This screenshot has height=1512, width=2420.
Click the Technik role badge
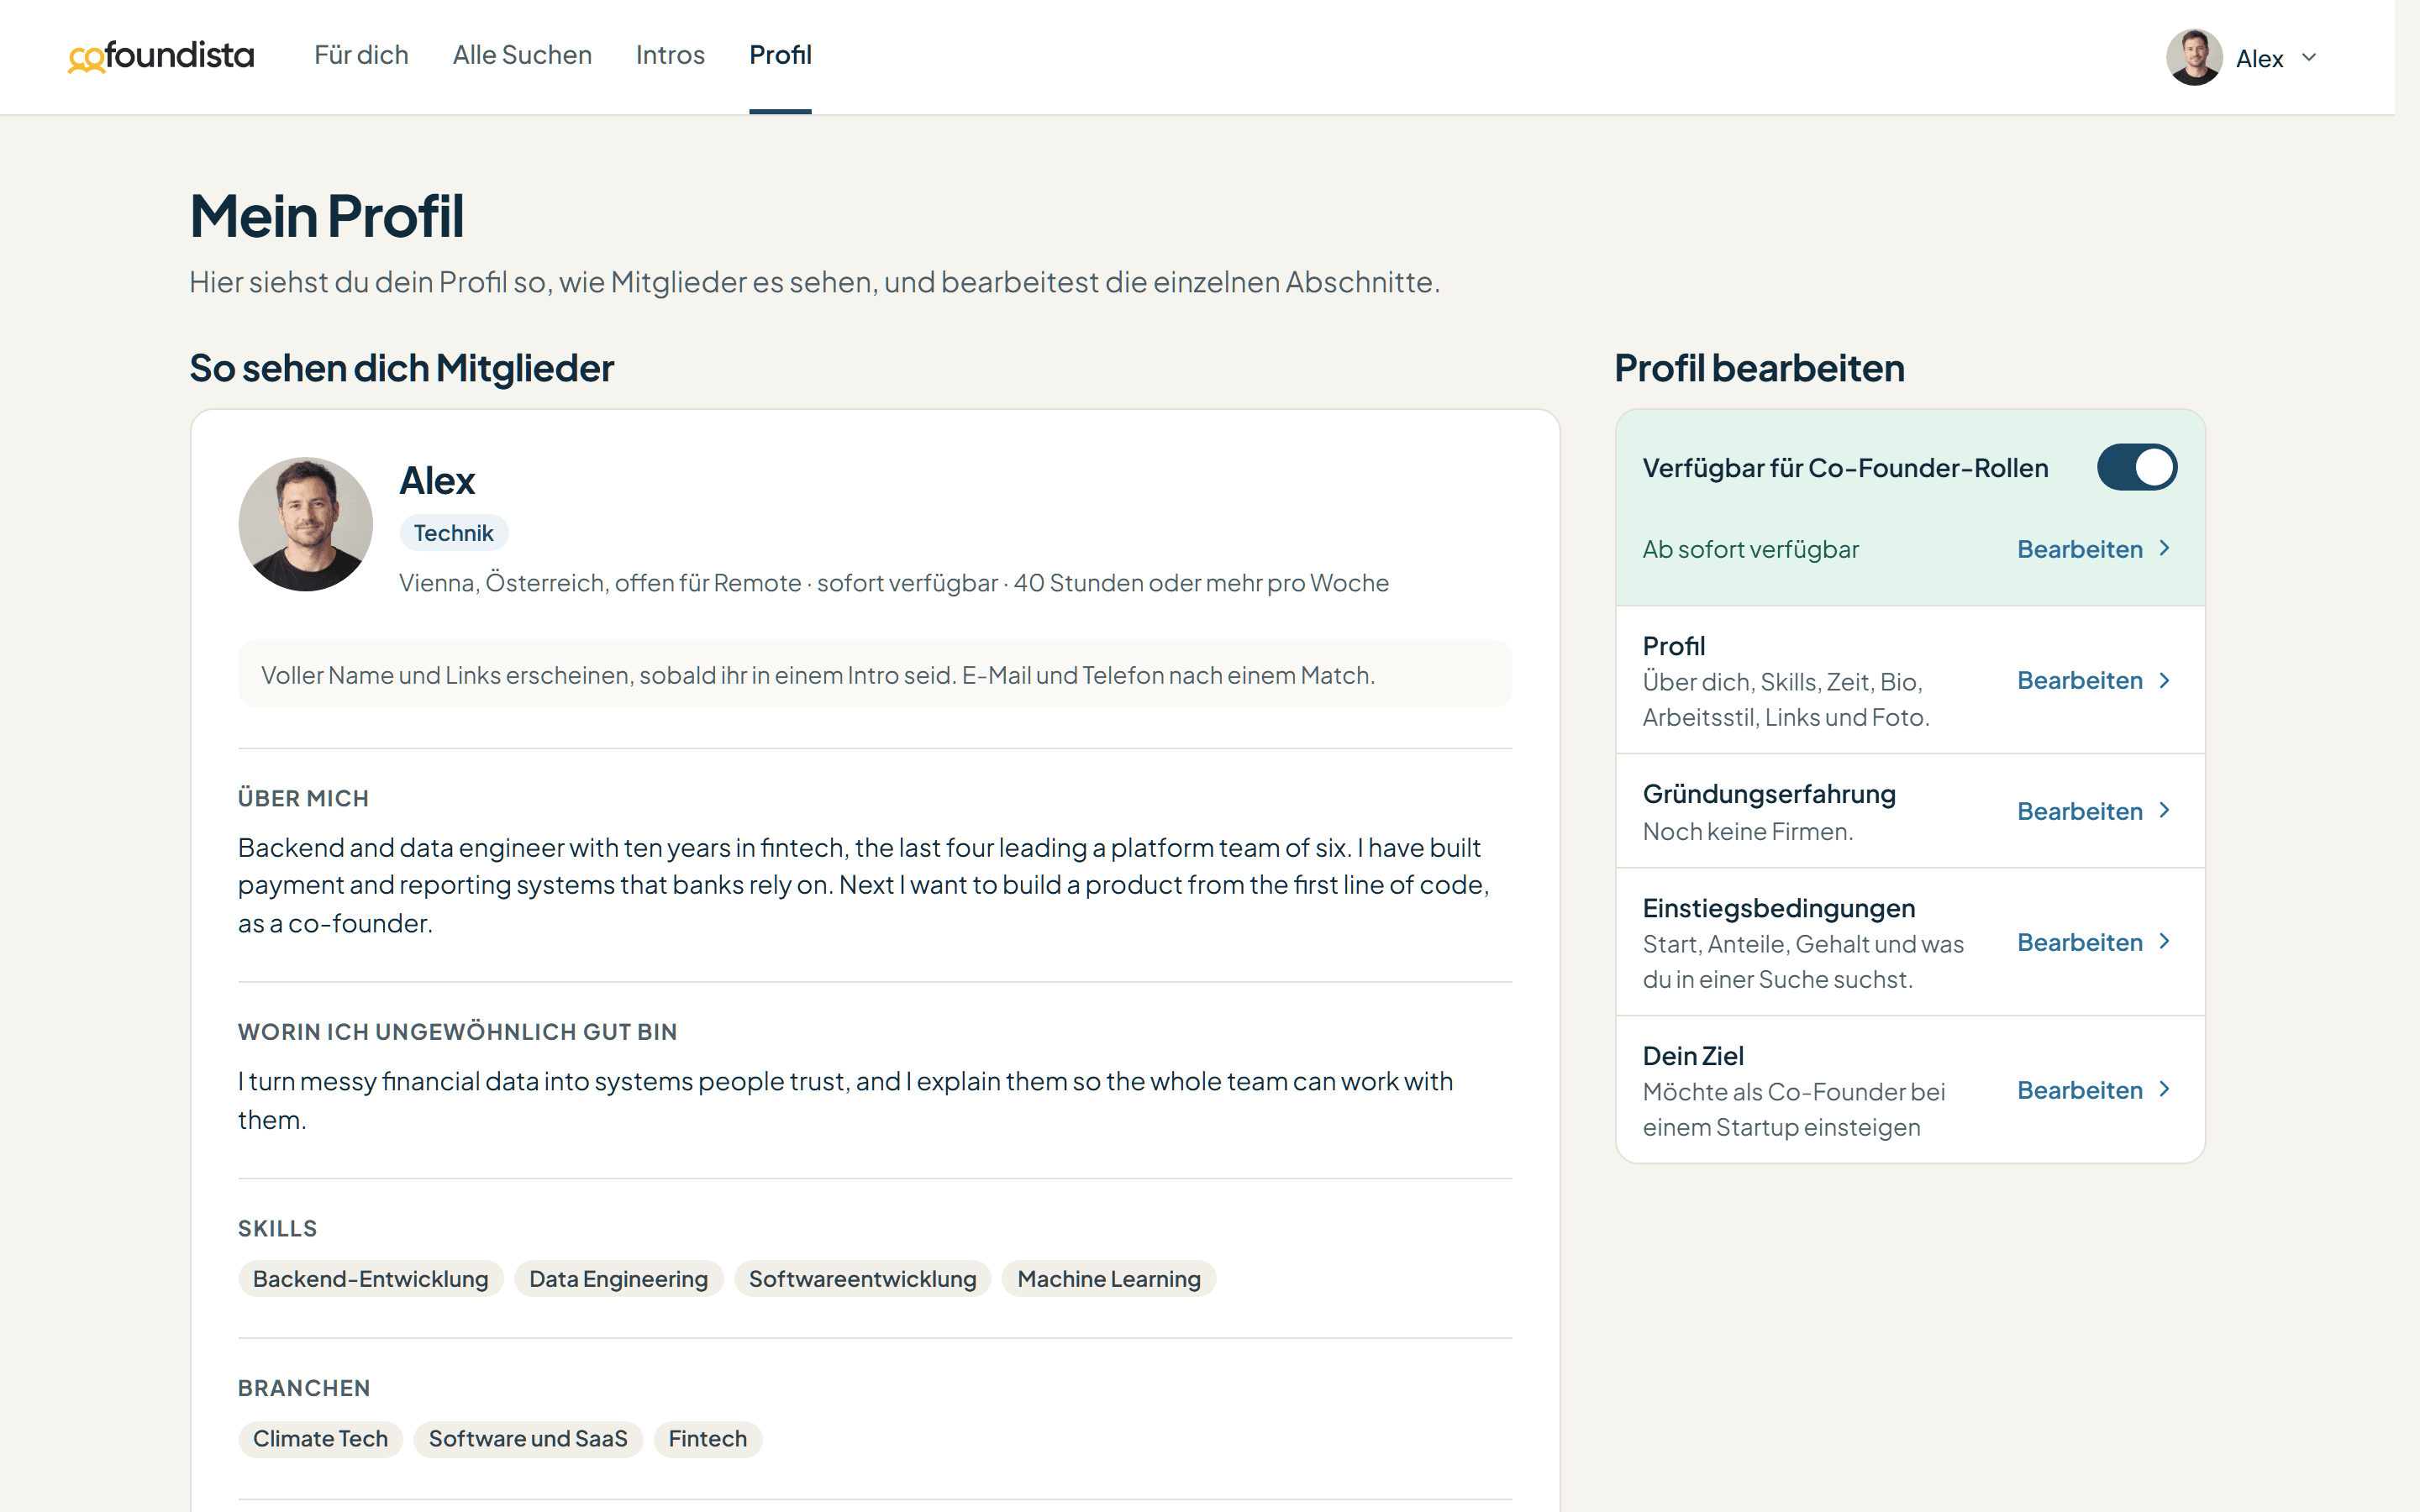tap(454, 533)
